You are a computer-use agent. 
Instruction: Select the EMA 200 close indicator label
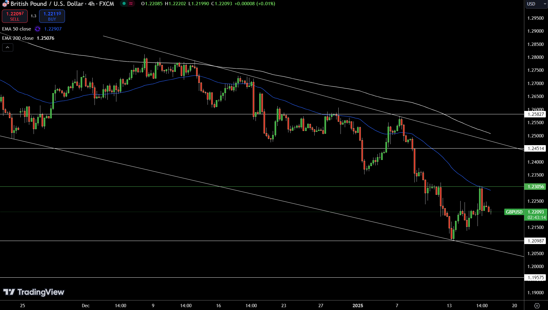(18, 38)
